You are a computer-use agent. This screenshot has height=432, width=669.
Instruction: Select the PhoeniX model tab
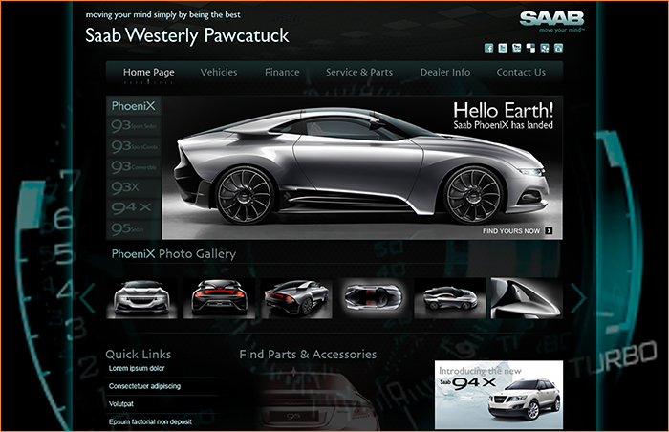(133, 106)
